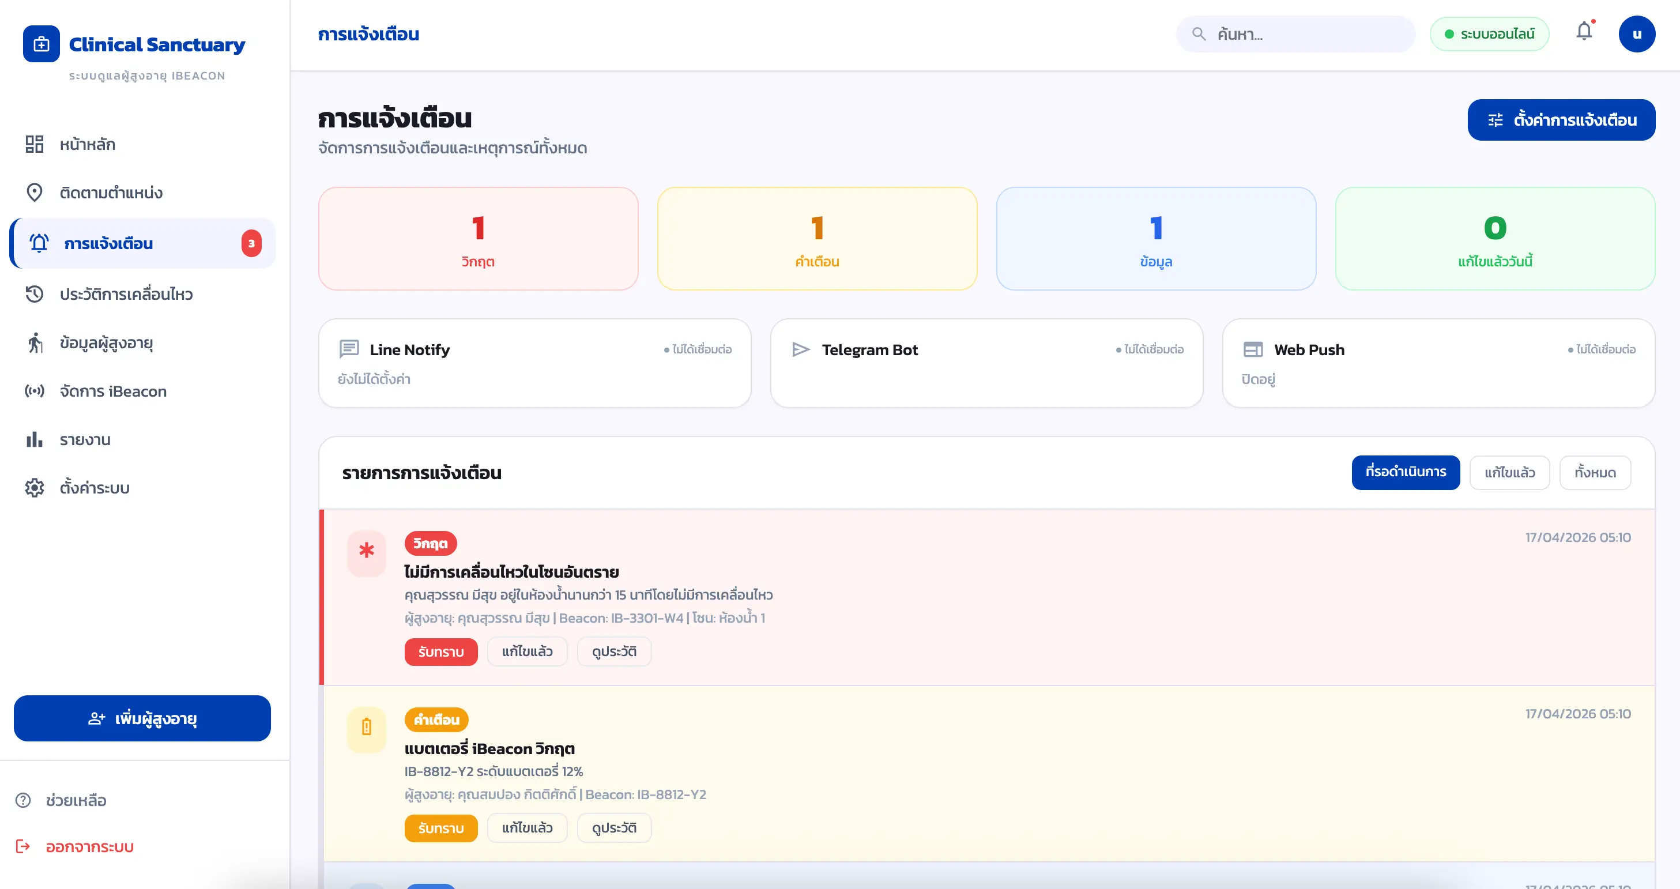The width and height of the screenshot is (1680, 889).
Task: Click the search magnifier icon
Action: (x=1199, y=34)
